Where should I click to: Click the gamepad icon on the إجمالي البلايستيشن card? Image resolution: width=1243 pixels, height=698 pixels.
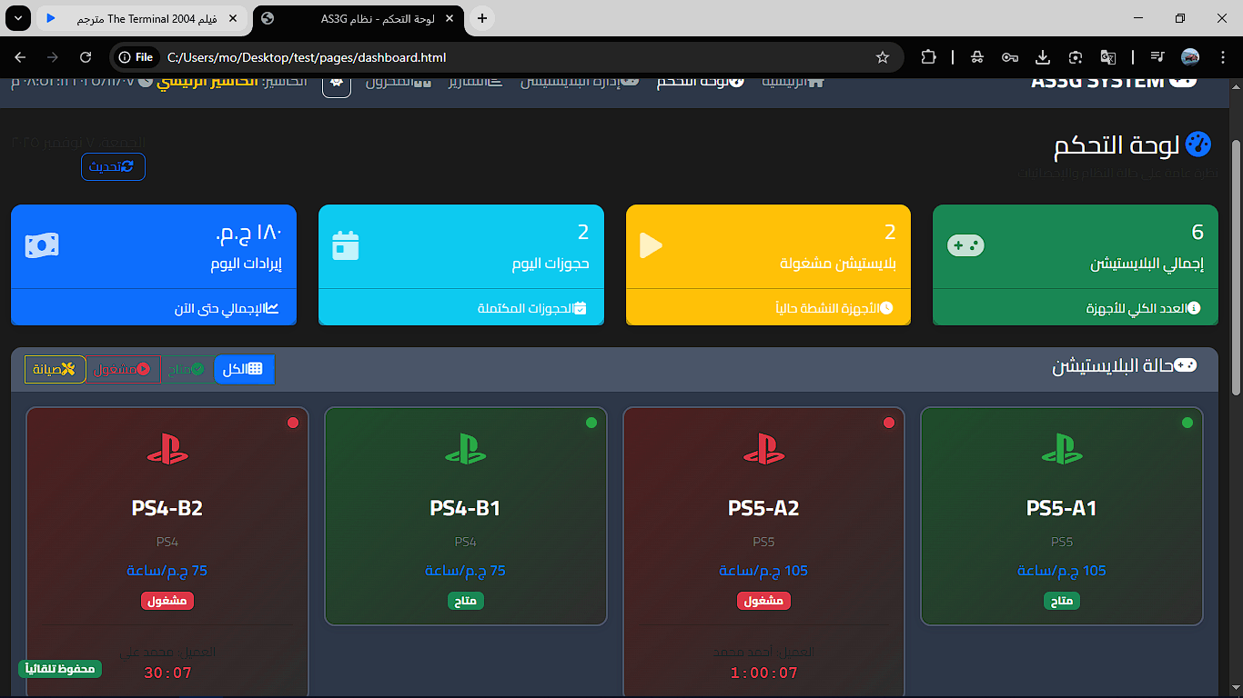point(966,244)
